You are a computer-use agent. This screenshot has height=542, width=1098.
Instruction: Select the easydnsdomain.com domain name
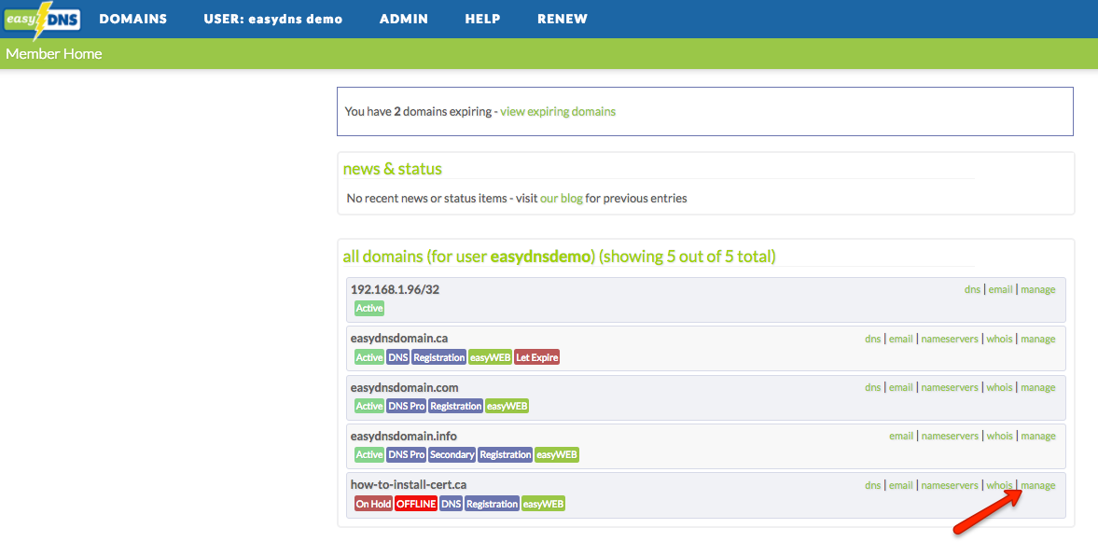(404, 387)
